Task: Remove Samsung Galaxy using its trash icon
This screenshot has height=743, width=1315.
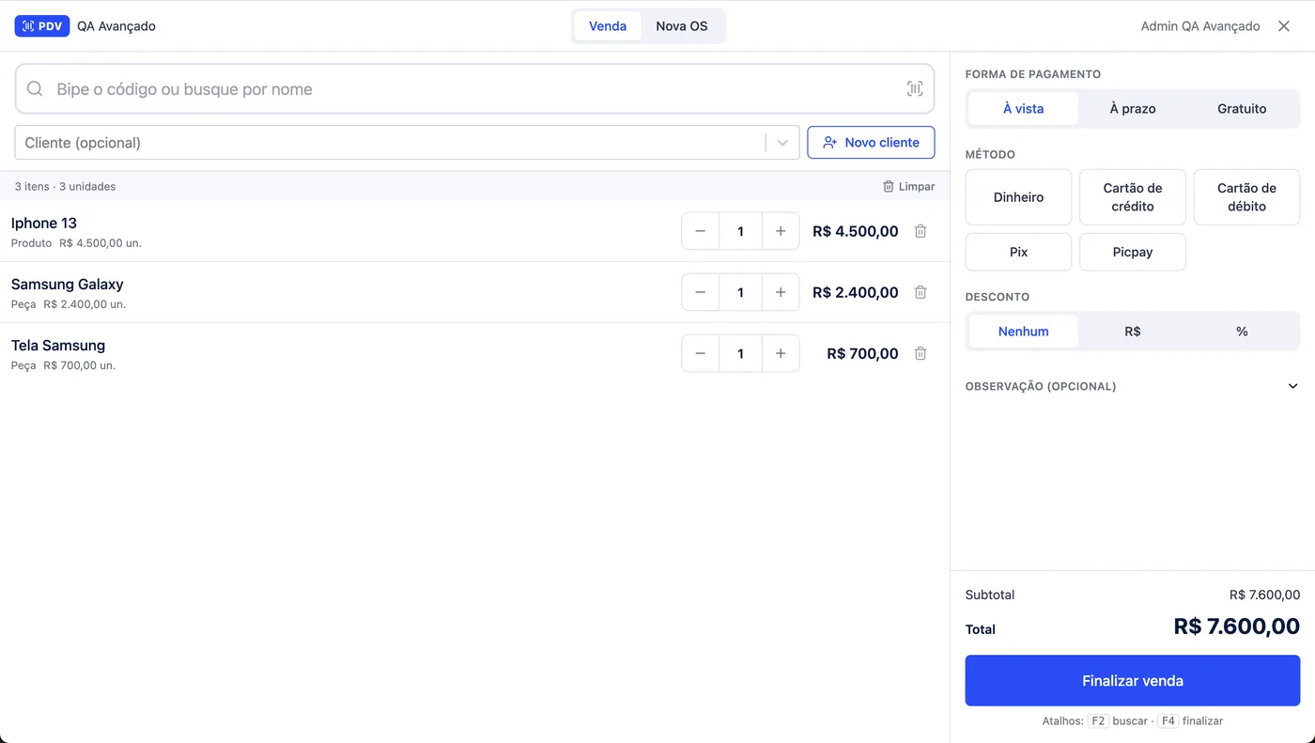Action: coord(920,292)
